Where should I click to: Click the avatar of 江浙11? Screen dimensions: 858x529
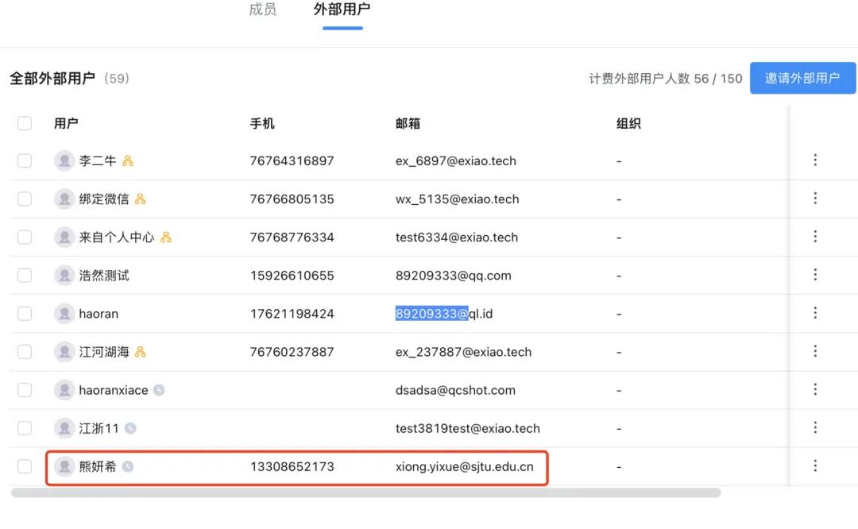(x=64, y=428)
